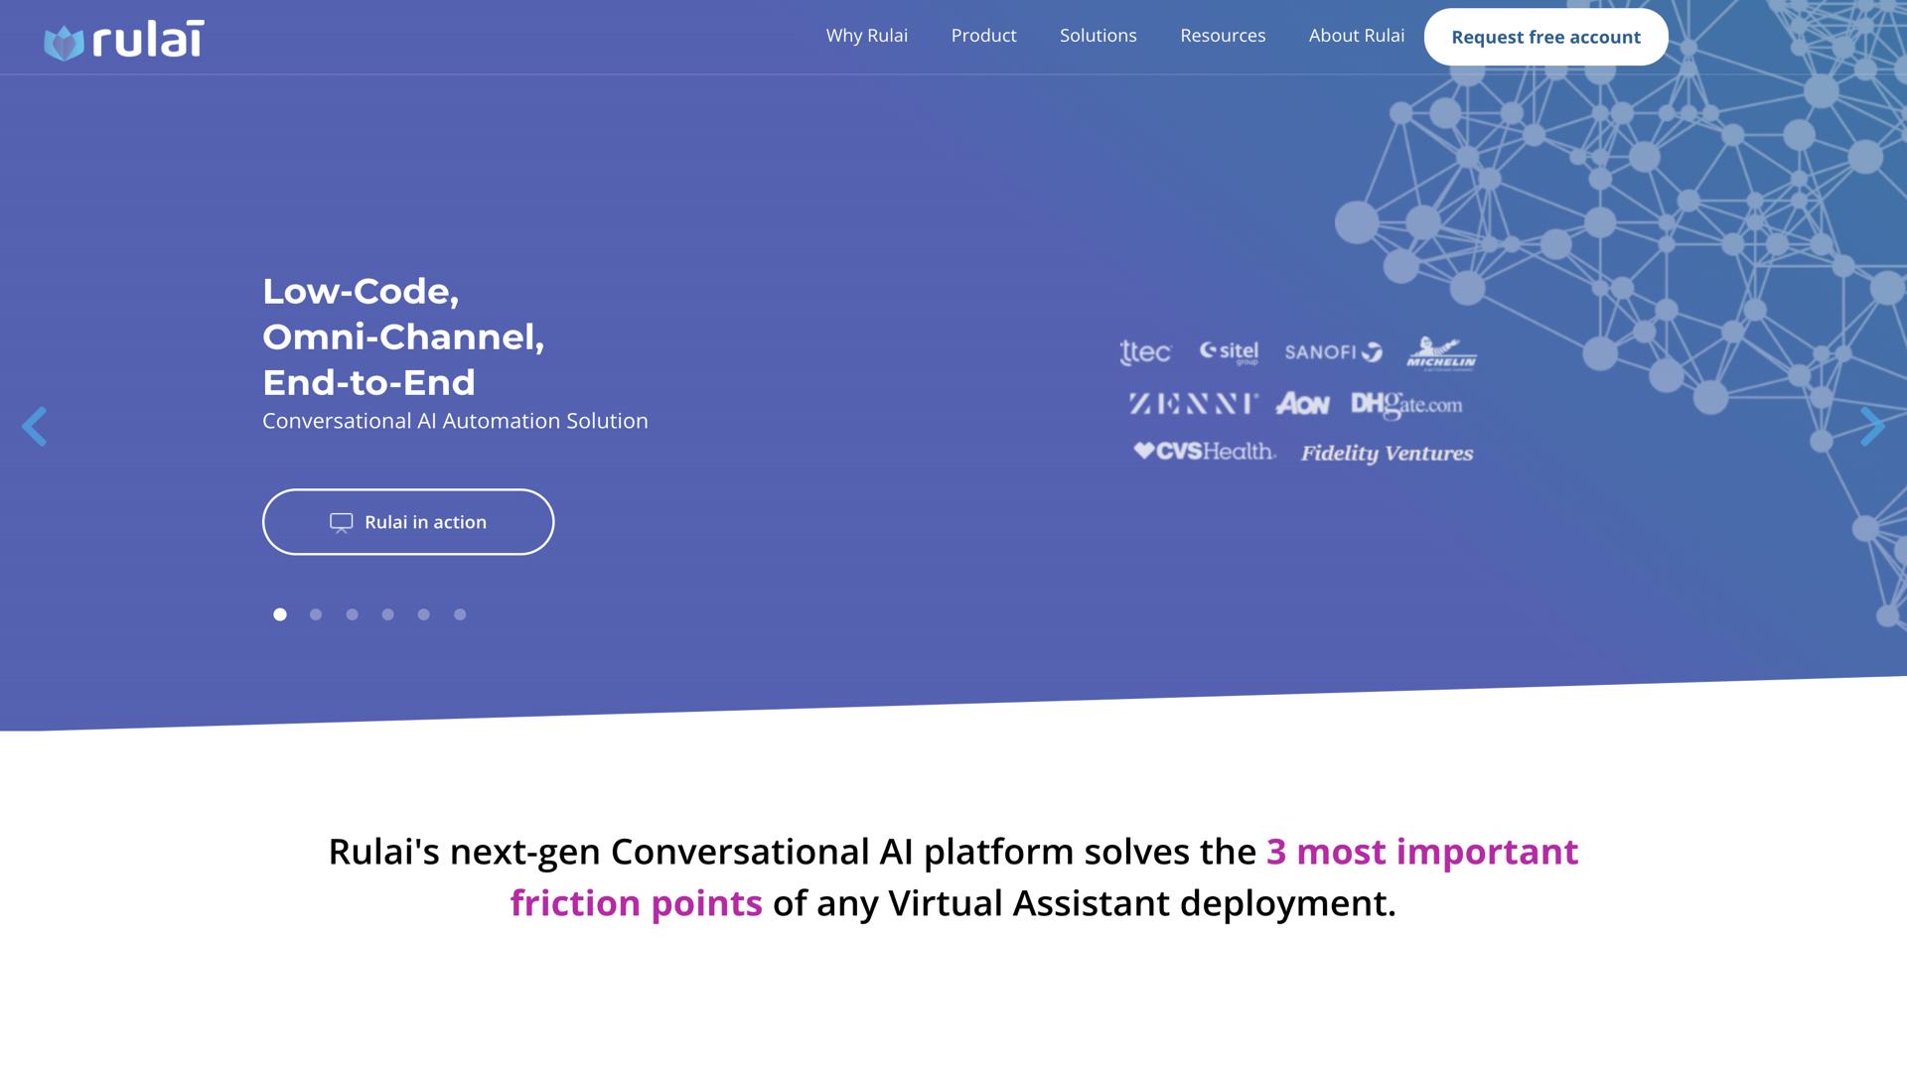The height and width of the screenshot is (1072, 1907).
Task: Click the Sitel Group logo
Action: 1229,352
